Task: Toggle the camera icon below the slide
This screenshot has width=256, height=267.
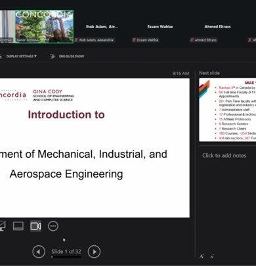Action: [35, 226]
